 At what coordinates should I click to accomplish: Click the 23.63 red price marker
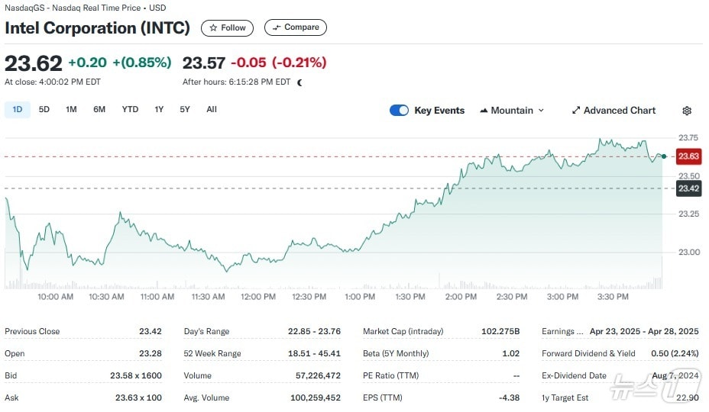coord(688,156)
